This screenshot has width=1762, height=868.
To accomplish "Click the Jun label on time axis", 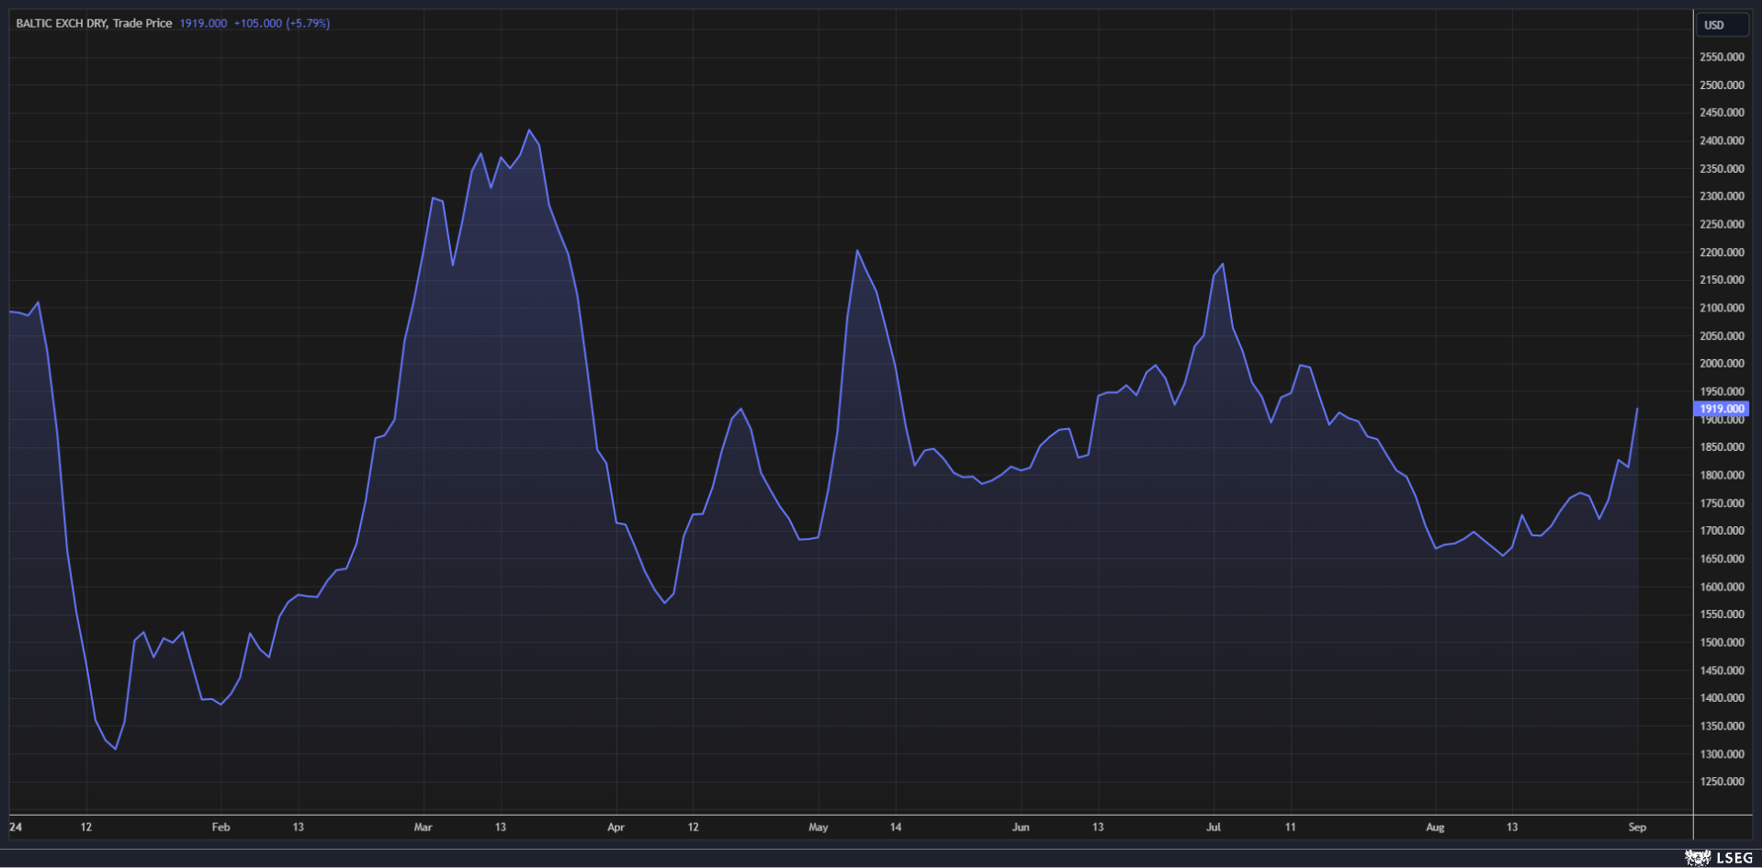I will coord(1021,827).
